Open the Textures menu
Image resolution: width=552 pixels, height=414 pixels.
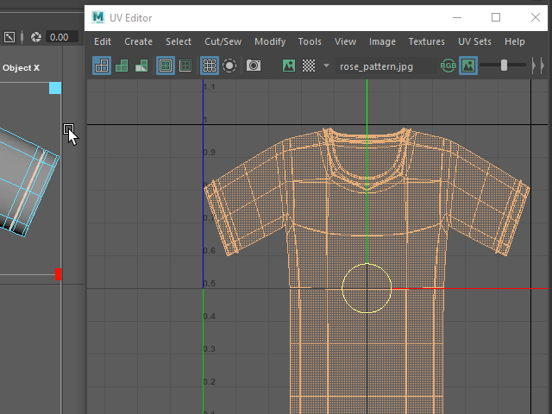pyautogui.click(x=427, y=41)
